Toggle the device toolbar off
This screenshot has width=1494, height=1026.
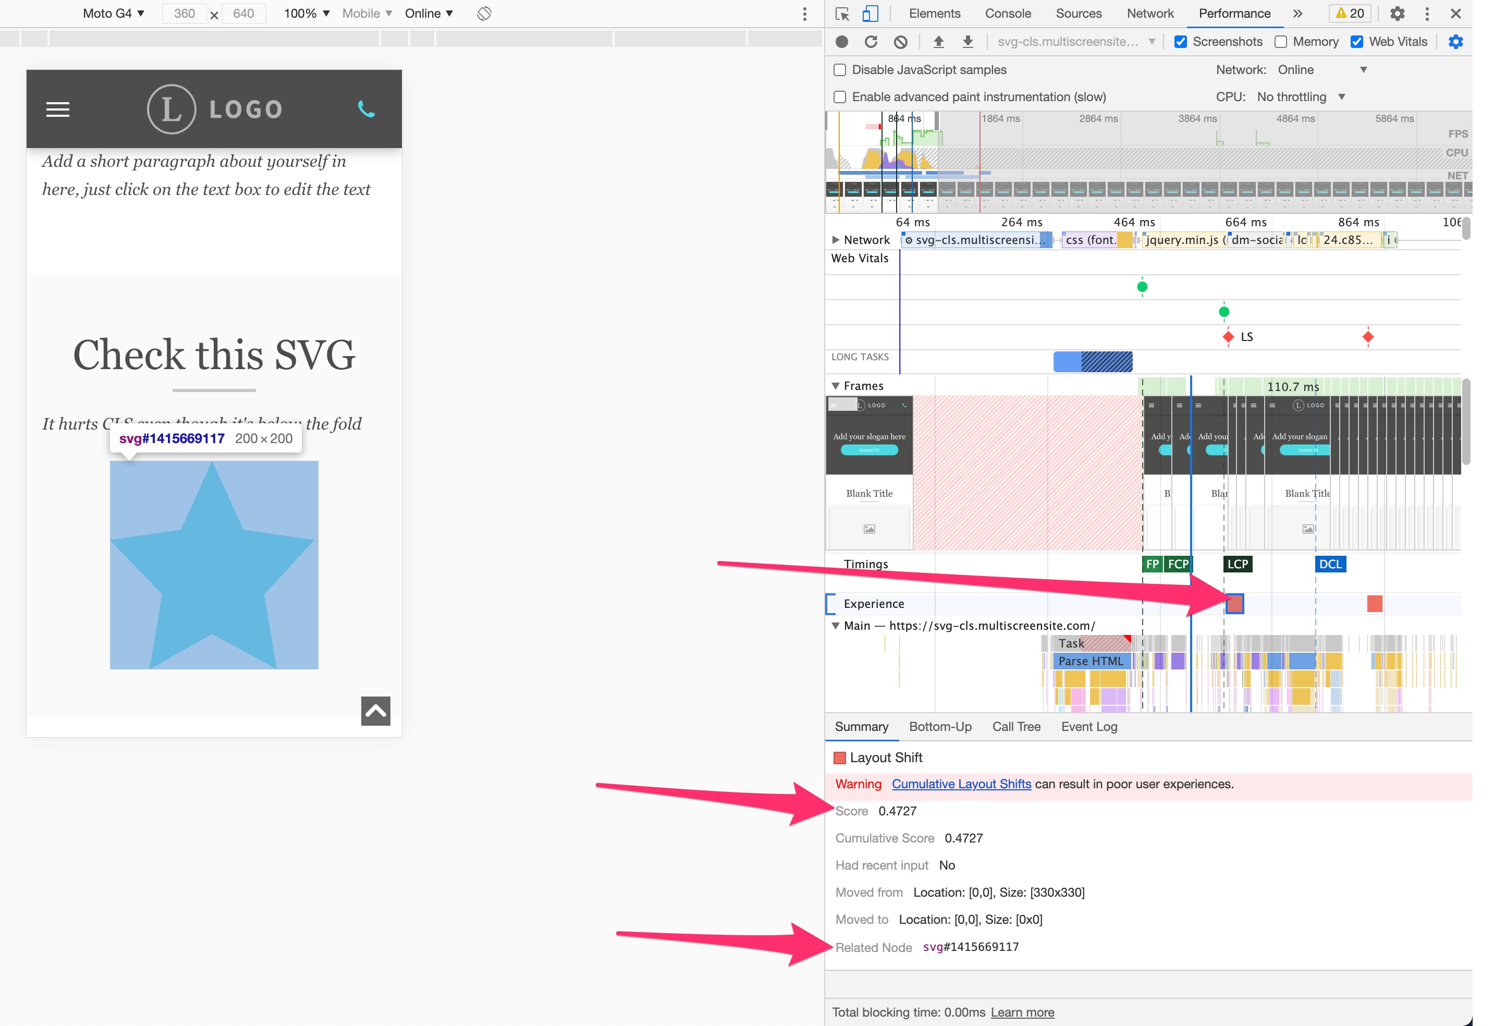coord(871,13)
